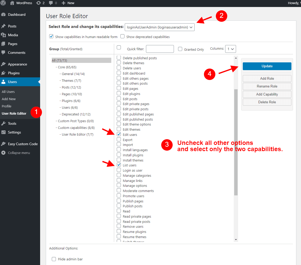Open the Select Role dropdown
The height and width of the screenshot is (265, 301).
[x=159, y=27]
